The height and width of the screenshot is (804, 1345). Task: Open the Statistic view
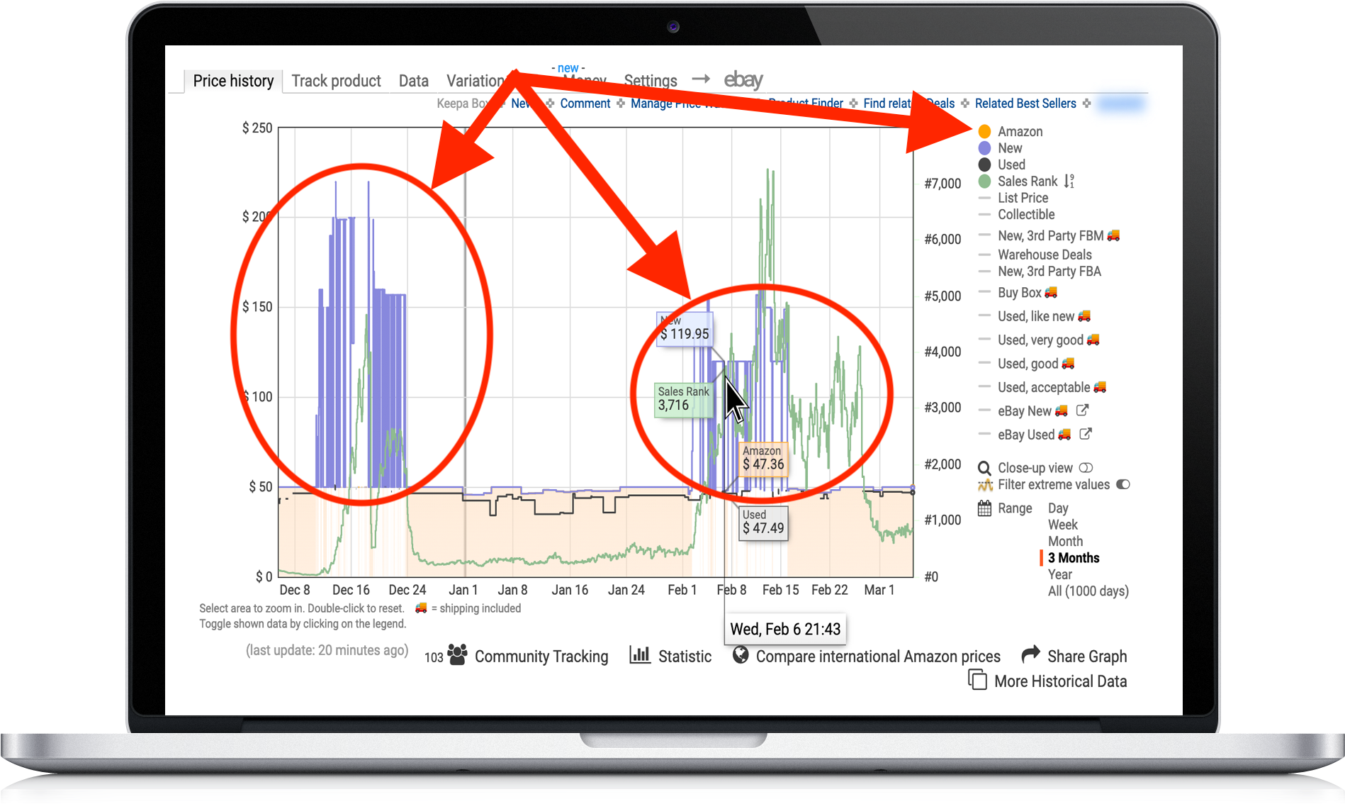pos(685,657)
